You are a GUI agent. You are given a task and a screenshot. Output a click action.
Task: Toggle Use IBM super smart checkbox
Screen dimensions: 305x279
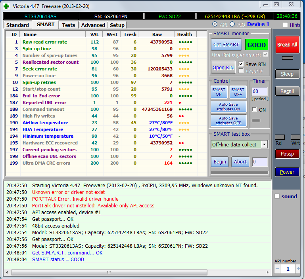point(265,55)
